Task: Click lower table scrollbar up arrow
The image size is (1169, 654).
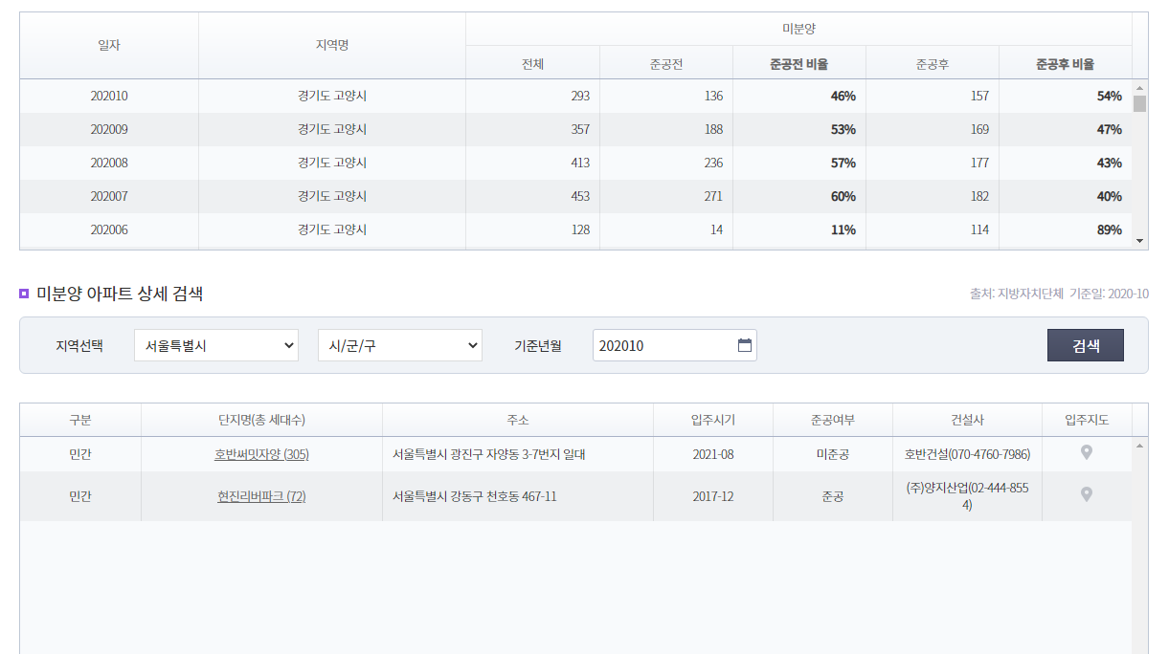Action: [1139, 445]
